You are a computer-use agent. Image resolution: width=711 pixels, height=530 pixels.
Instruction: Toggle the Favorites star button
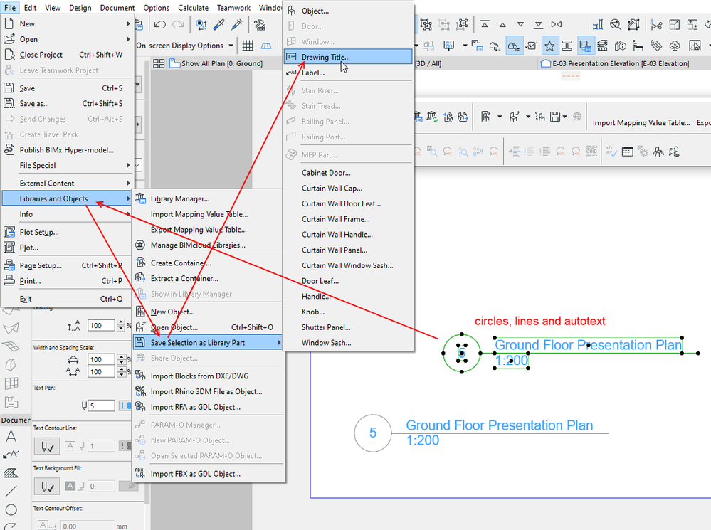coord(549,46)
